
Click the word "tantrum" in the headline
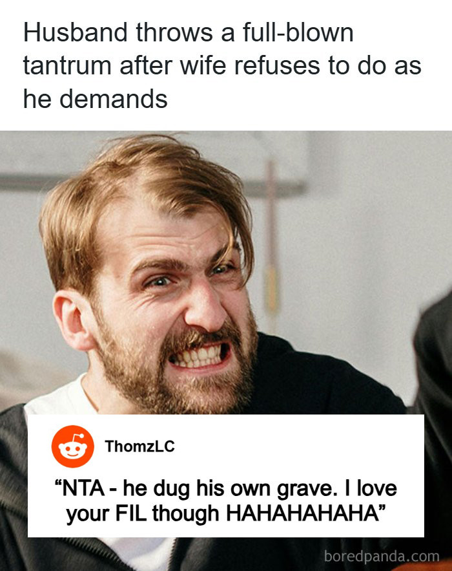[x=67, y=67]
